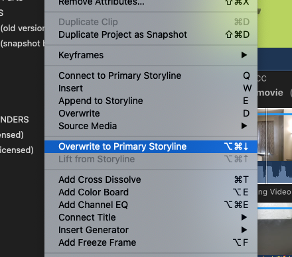
Task: Click Connect to Primary Storyline
Action: [151, 76]
